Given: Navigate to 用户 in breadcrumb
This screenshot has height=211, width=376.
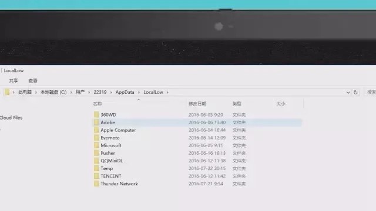Looking at the screenshot, I should tap(80, 92).
